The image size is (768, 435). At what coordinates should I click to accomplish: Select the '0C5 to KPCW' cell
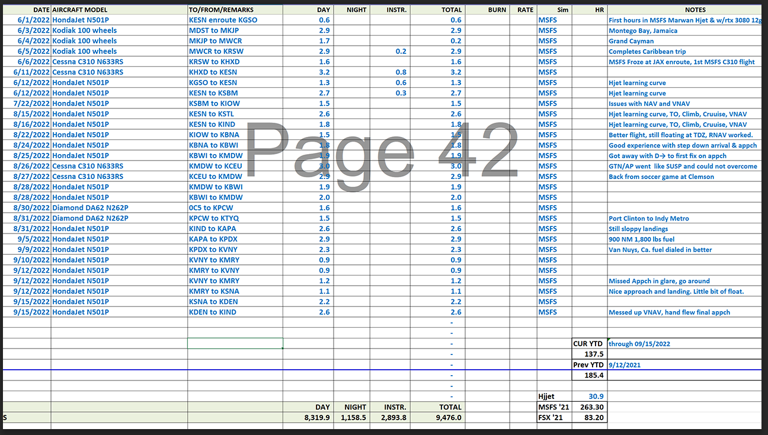coord(235,207)
